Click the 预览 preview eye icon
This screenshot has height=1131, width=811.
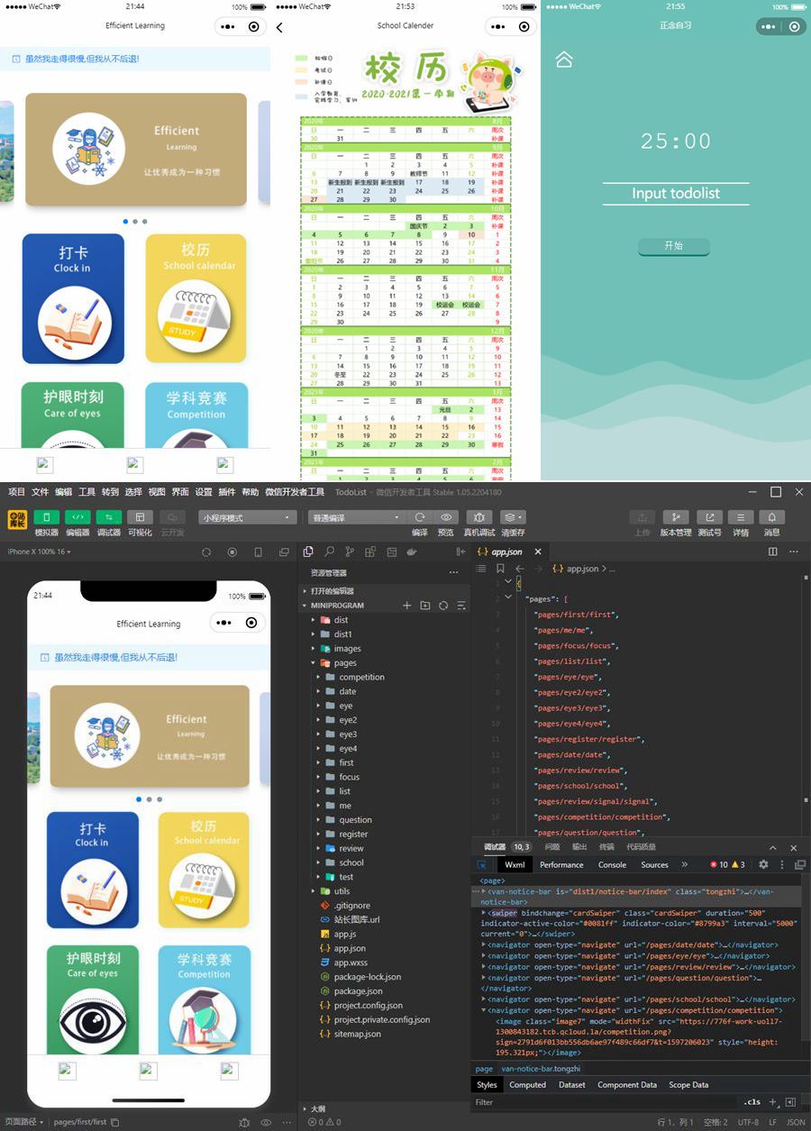coord(446,517)
